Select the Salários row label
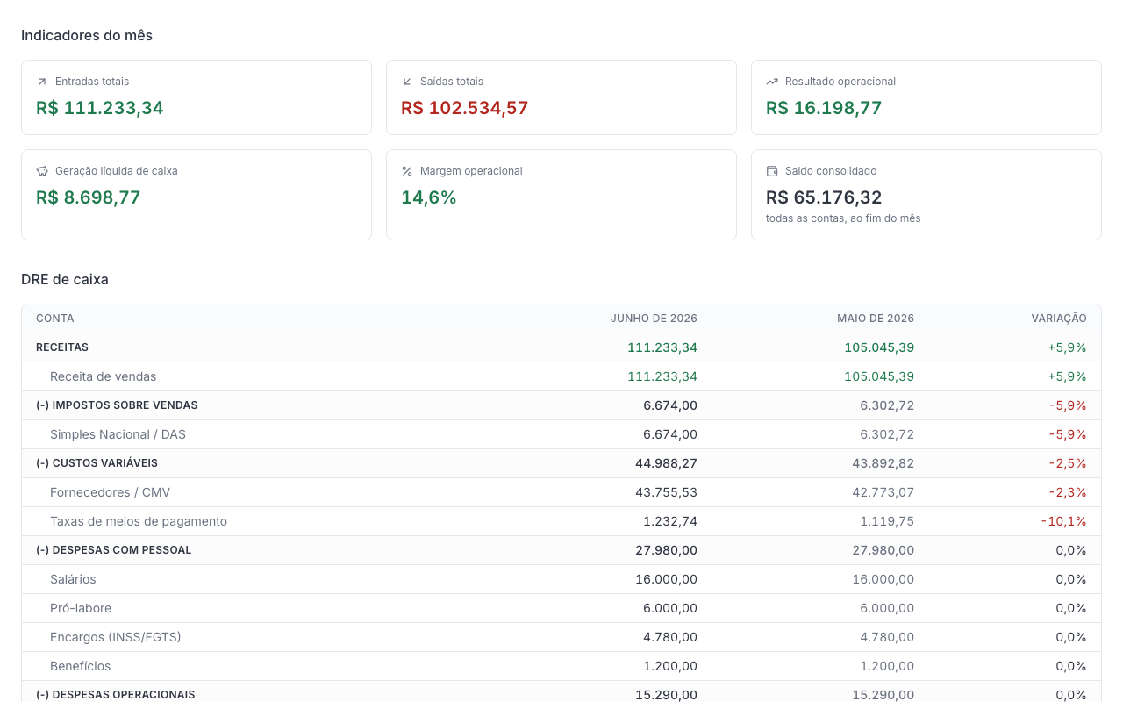Viewport: 1123px width, 702px height. (73, 579)
